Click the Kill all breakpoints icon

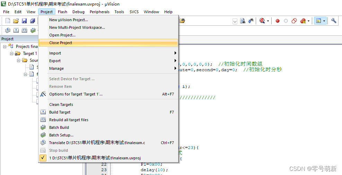pos(303,21)
